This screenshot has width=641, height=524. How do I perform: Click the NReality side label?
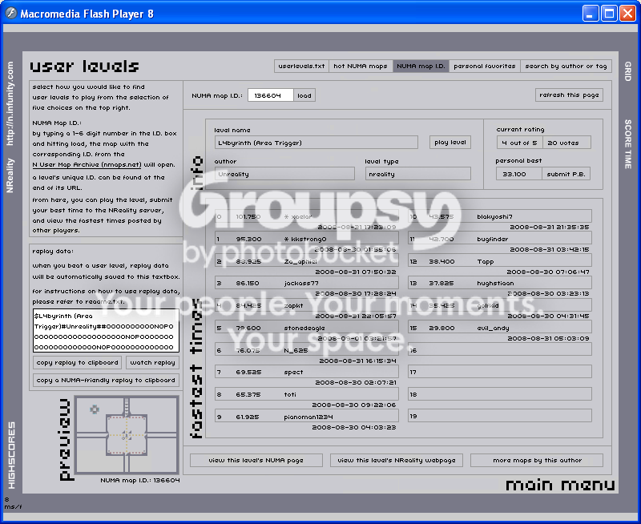(x=10, y=175)
